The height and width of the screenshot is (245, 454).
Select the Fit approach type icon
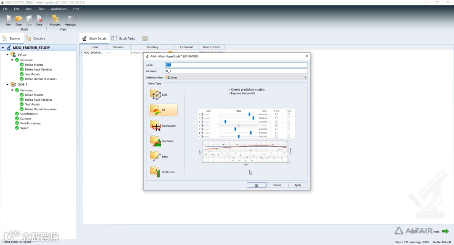[155, 110]
